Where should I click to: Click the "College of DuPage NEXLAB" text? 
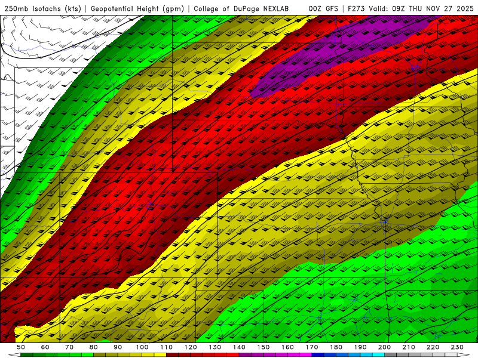[241, 9]
